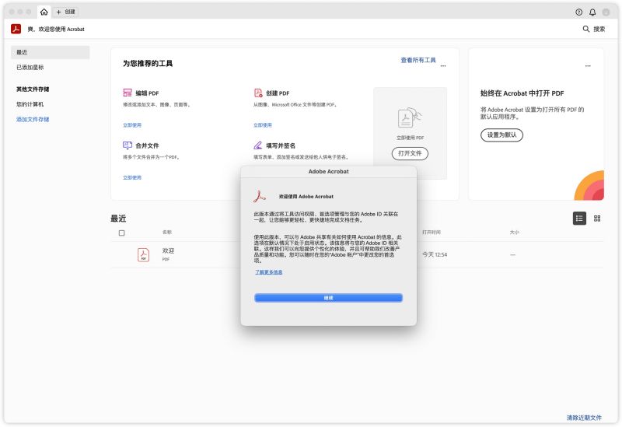Switch to grid view icon

[x=597, y=219]
